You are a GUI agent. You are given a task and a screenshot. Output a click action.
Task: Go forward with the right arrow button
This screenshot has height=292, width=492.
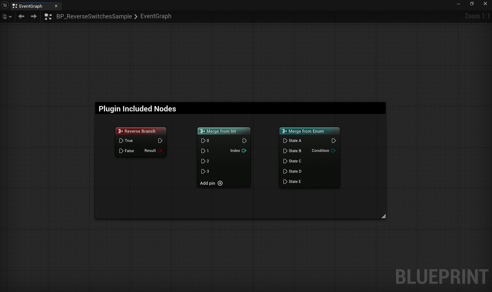34,17
